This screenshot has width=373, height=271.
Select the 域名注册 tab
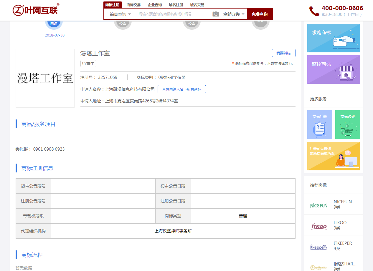(176, 5)
